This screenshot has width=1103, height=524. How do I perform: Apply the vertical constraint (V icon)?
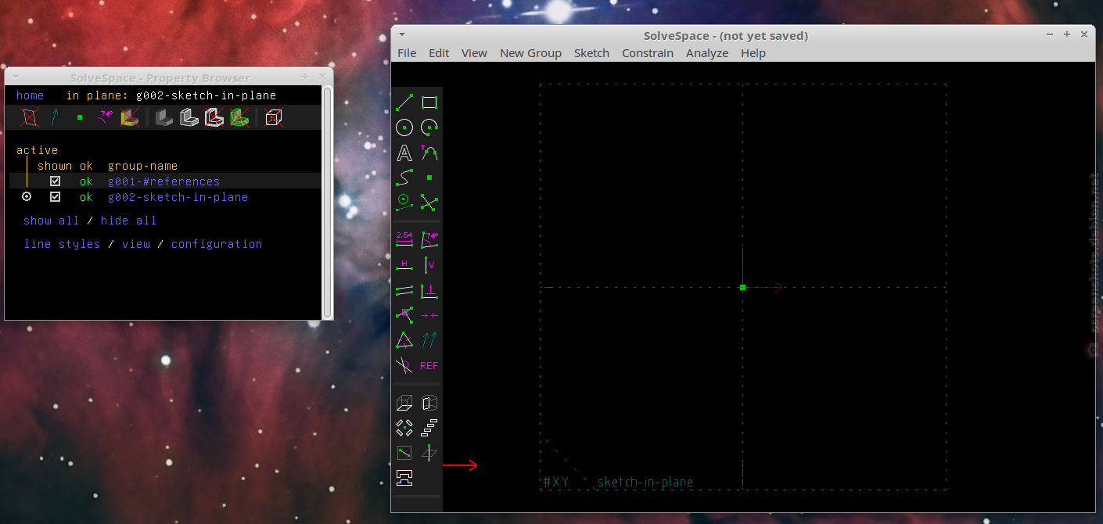[429, 265]
